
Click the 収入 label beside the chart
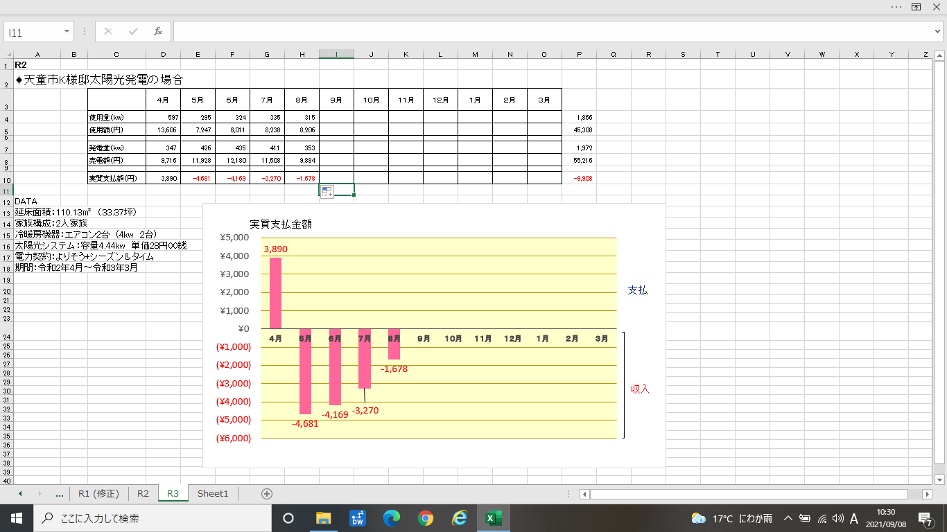640,389
